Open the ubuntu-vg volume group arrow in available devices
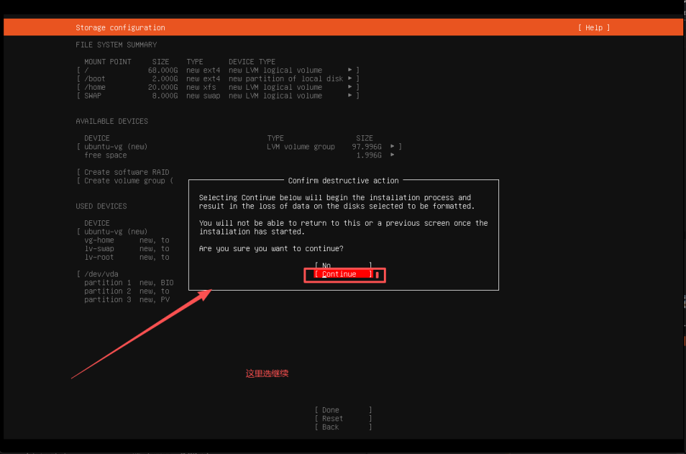This screenshot has width=686, height=454. [393, 147]
